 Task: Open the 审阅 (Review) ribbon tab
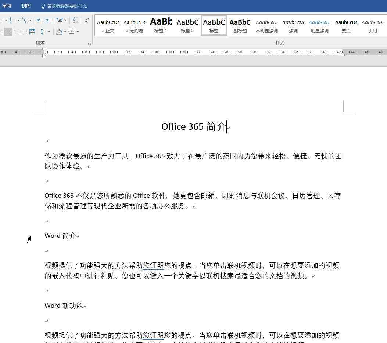[x=6, y=6]
